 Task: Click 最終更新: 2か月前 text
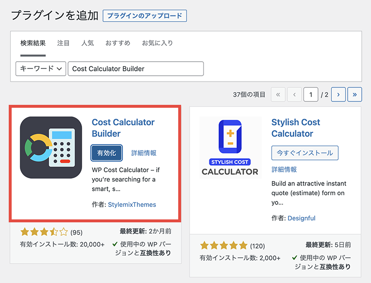click(x=145, y=231)
